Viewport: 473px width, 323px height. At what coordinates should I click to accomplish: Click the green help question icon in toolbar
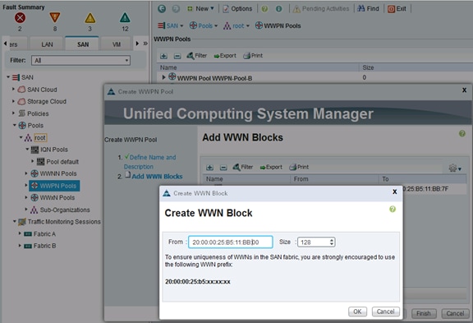click(x=264, y=9)
